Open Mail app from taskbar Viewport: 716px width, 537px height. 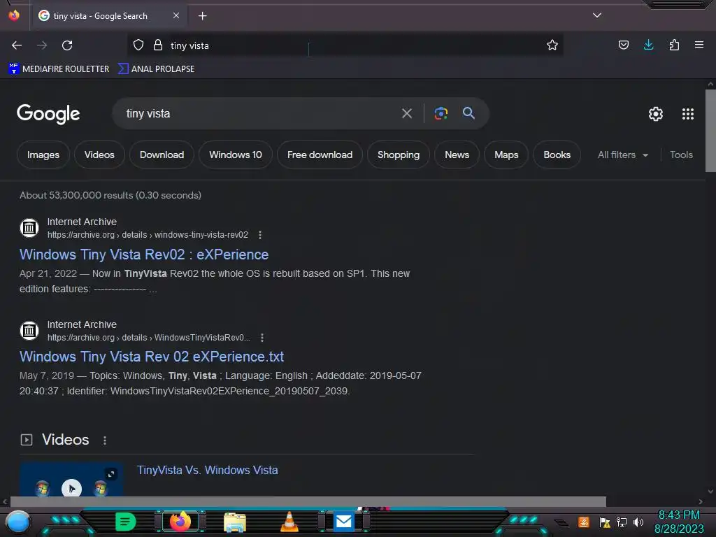pos(343,522)
